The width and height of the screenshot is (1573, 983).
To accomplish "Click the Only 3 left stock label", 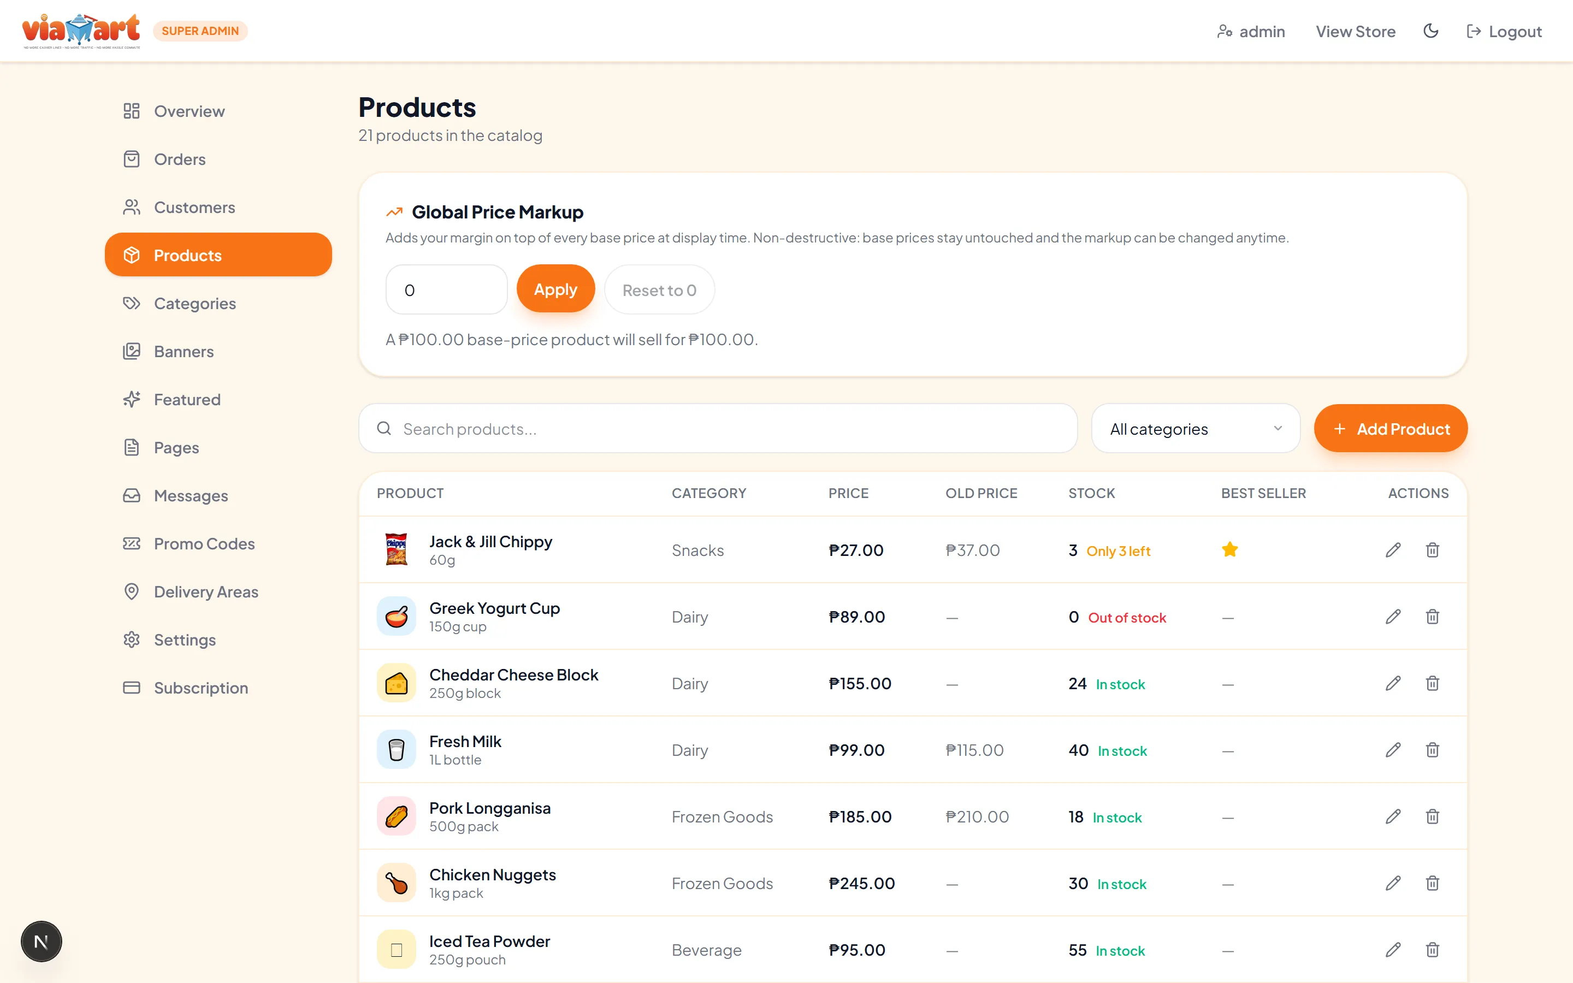I will tap(1118, 552).
